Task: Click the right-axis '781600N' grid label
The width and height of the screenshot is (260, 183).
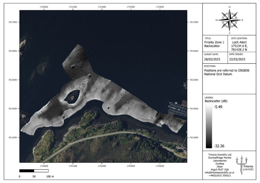Action: coord(194,51)
